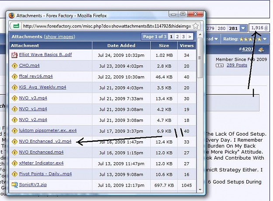Click the file icon beside luktom pipsometer.ex..ex4
The width and height of the screenshot is (273, 201).
pyautogui.click(x=14, y=131)
